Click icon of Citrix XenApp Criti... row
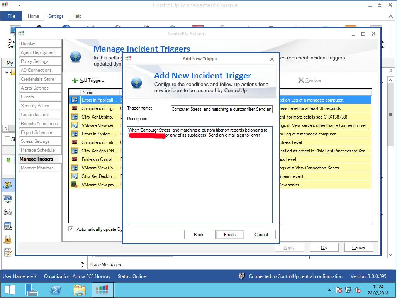The image size is (397, 298). (x=75, y=151)
